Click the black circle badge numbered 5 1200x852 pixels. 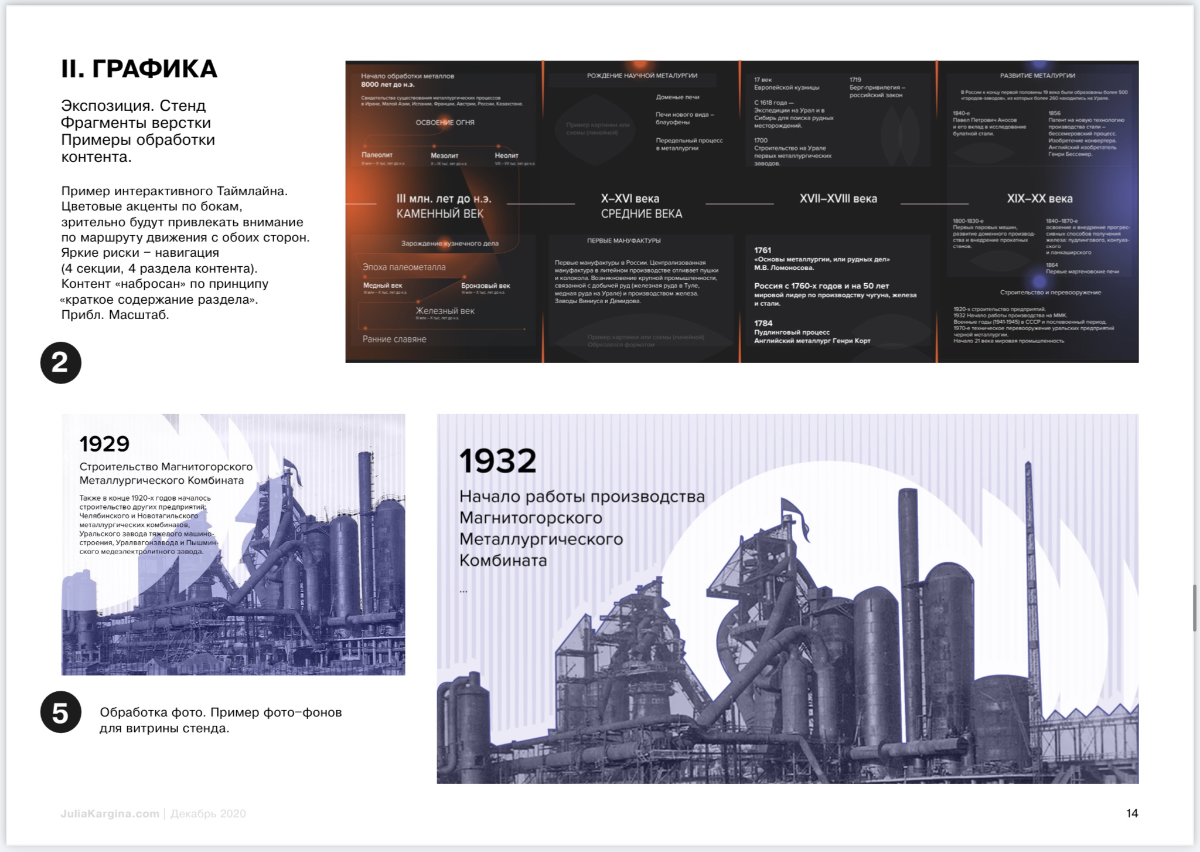click(61, 712)
